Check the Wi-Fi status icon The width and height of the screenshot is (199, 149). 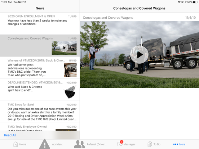[179, 2]
